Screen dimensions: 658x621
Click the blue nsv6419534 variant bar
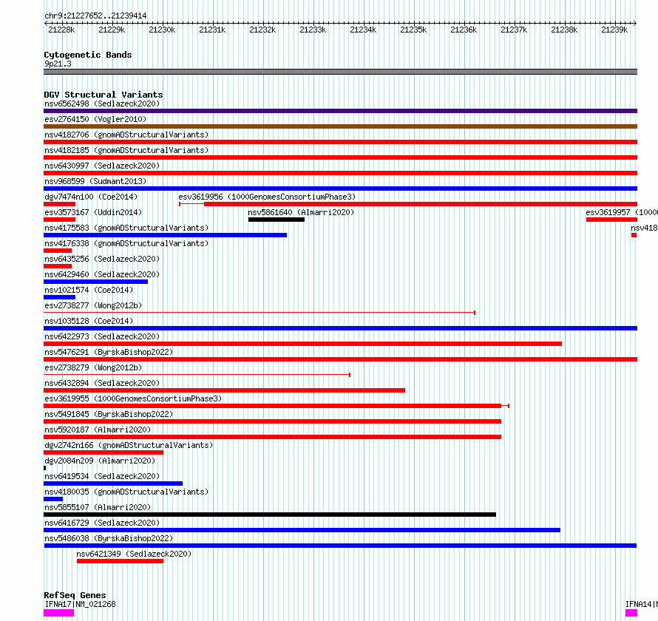tap(113, 483)
